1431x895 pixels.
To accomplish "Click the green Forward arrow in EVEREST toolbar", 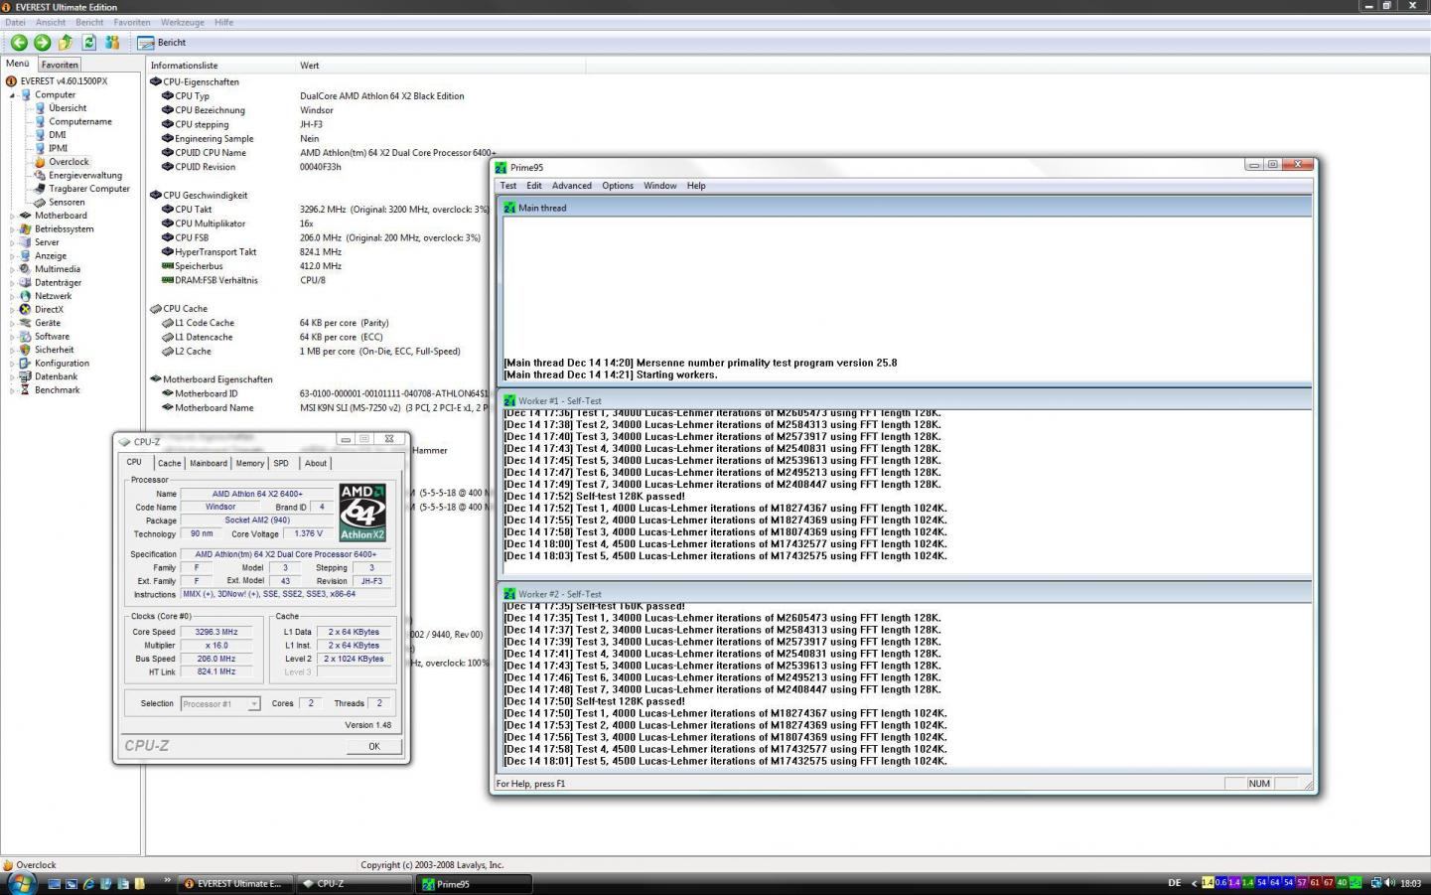I will tap(42, 43).
